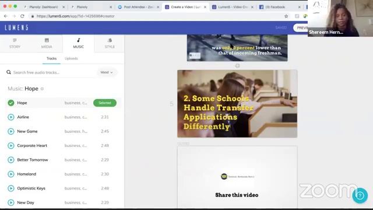This screenshot has width=373, height=210.
Task: Click the green checkmark on Hope track
Action: point(11,103)
